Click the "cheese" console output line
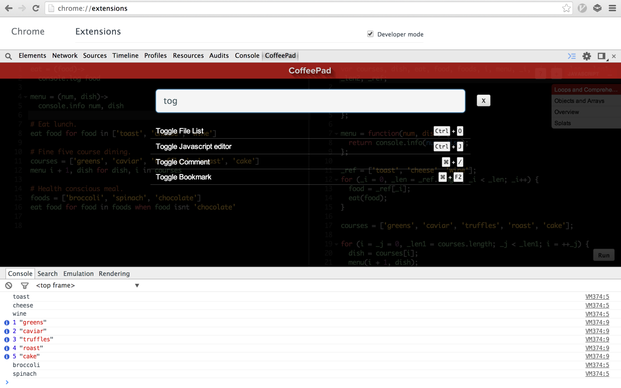The width and height of the screenshot is (621, 388). (310, 306)
